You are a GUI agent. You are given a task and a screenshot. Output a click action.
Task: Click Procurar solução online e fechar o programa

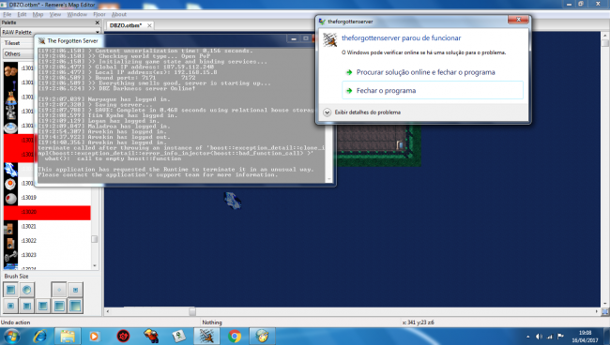(x=426, y=72)
